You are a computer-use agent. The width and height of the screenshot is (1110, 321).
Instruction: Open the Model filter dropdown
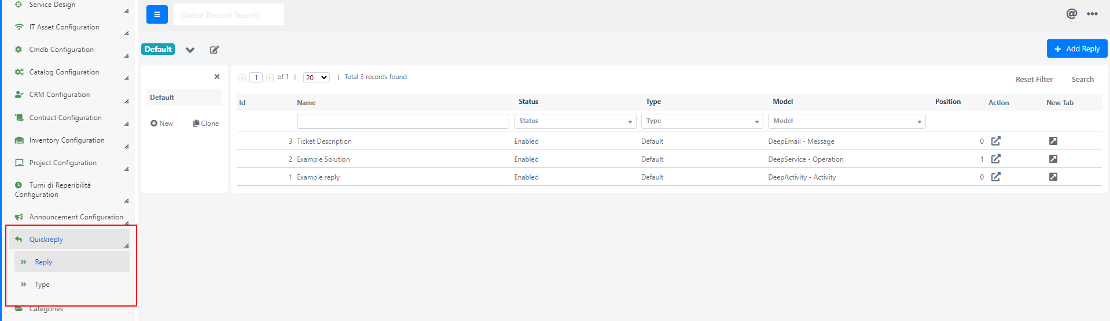coord(847,121)
